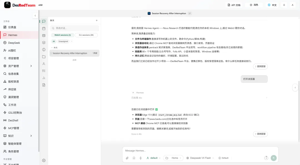Open the calendar schedule icon in inner sidebar

tap(44, 29)
